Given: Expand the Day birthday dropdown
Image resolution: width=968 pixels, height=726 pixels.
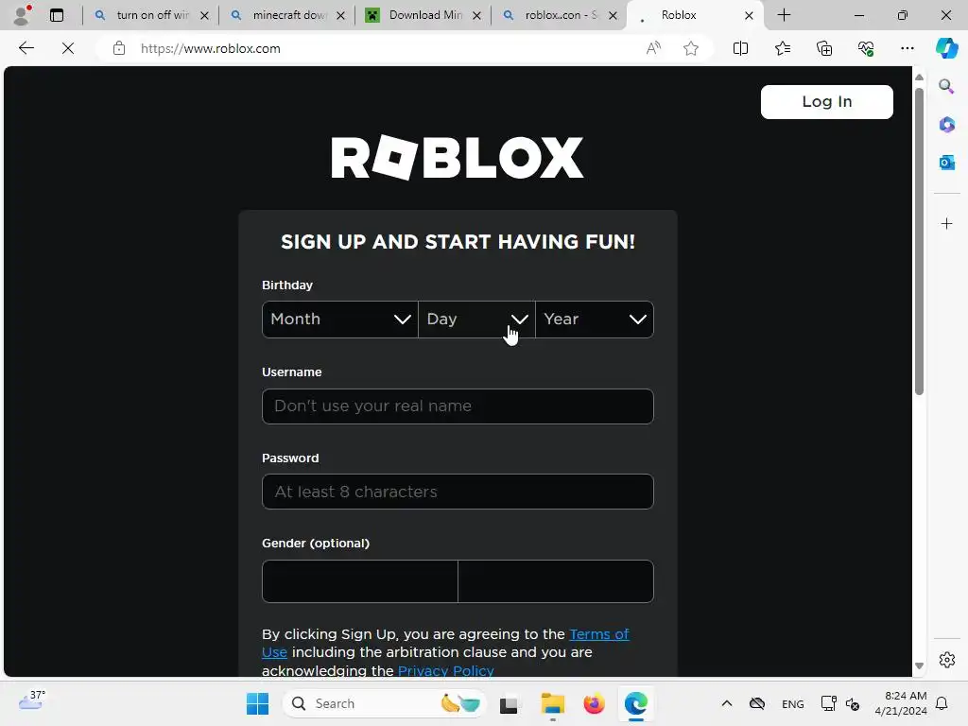Looking at the screenshot, I should click(x=476, y=320).
